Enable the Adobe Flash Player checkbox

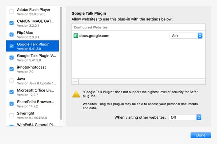(12, 11)
